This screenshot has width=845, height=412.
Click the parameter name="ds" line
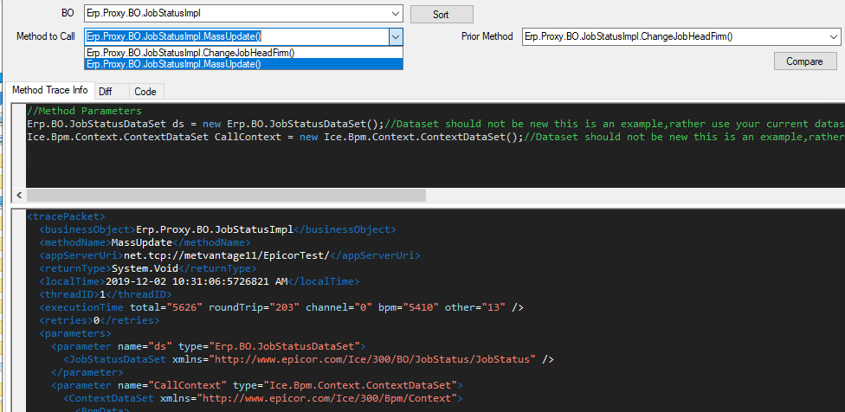click(x=209, y=346)
